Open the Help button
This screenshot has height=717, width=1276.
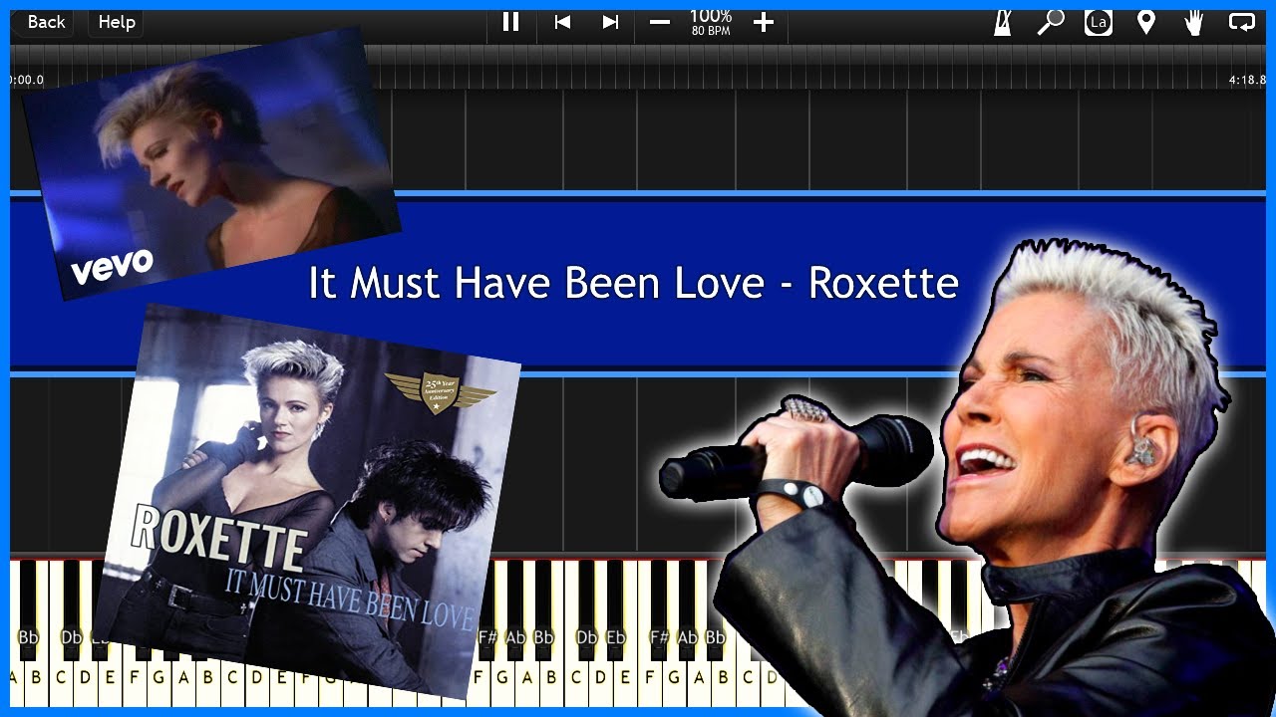coord(117,22)
